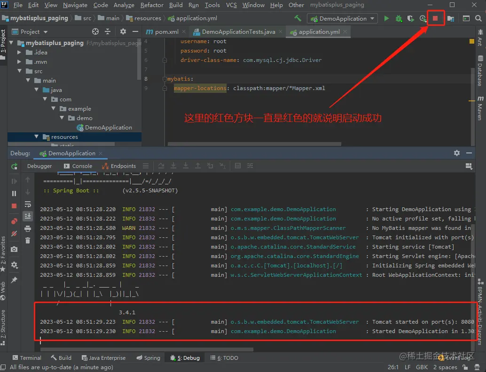
Task: Expand the .idea folder in project tree
Action: 19,53
